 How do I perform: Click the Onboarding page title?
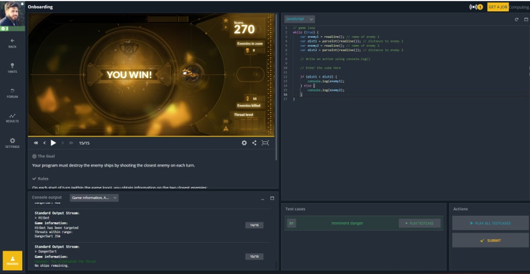[40, 7]
